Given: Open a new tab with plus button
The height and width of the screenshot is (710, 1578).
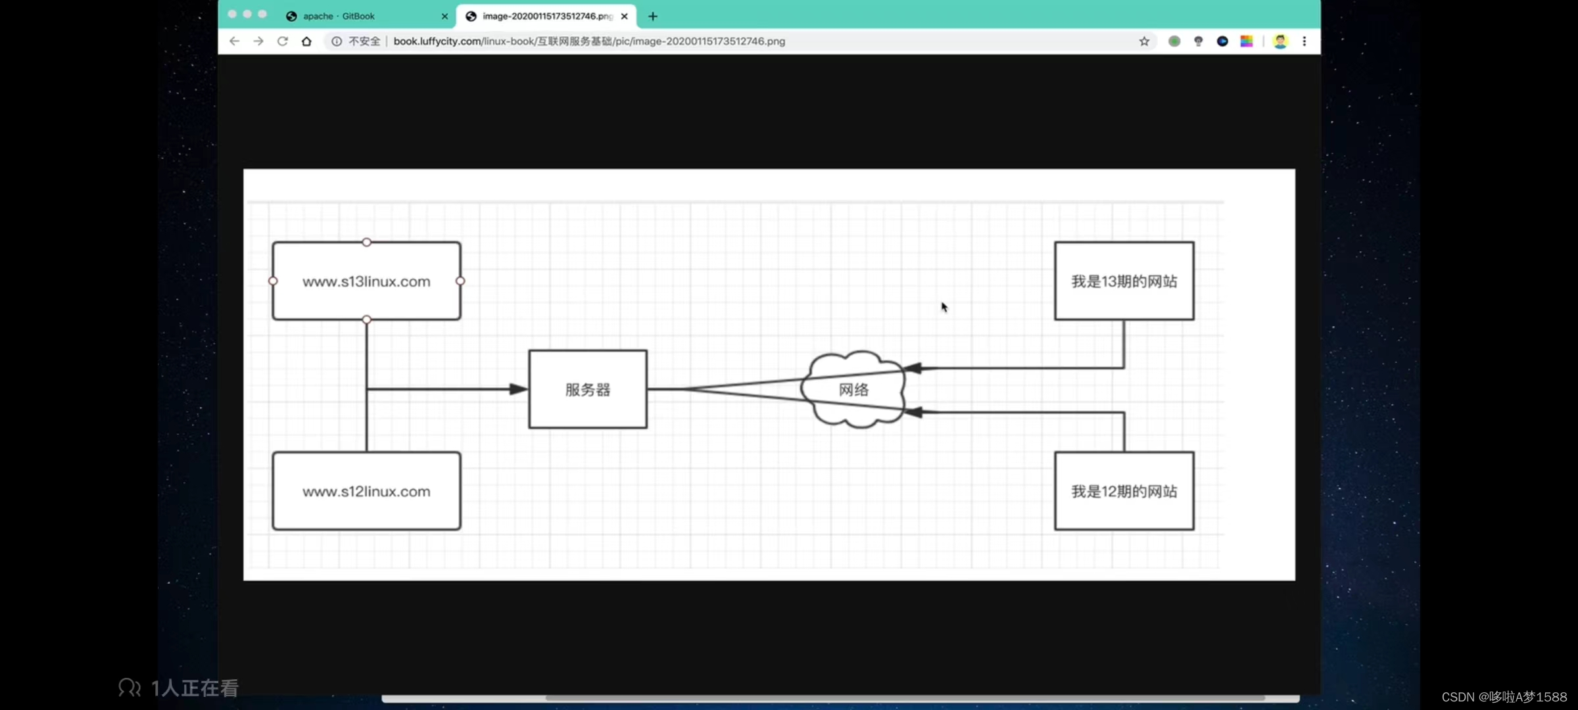Looking at the screenshot, I should pos(653,16).
